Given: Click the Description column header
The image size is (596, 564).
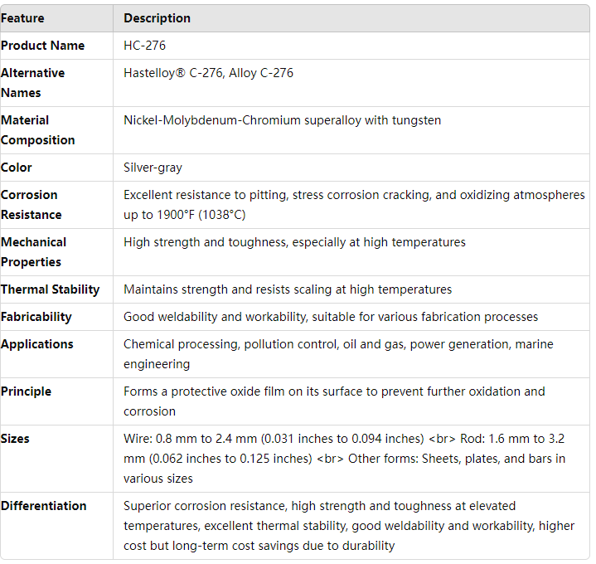Looking at the screenshot, I should point(157,18).
